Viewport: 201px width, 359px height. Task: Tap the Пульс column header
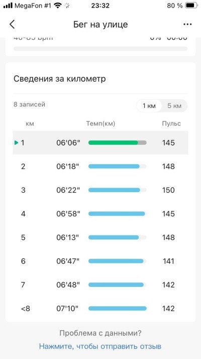click(171, 124)
